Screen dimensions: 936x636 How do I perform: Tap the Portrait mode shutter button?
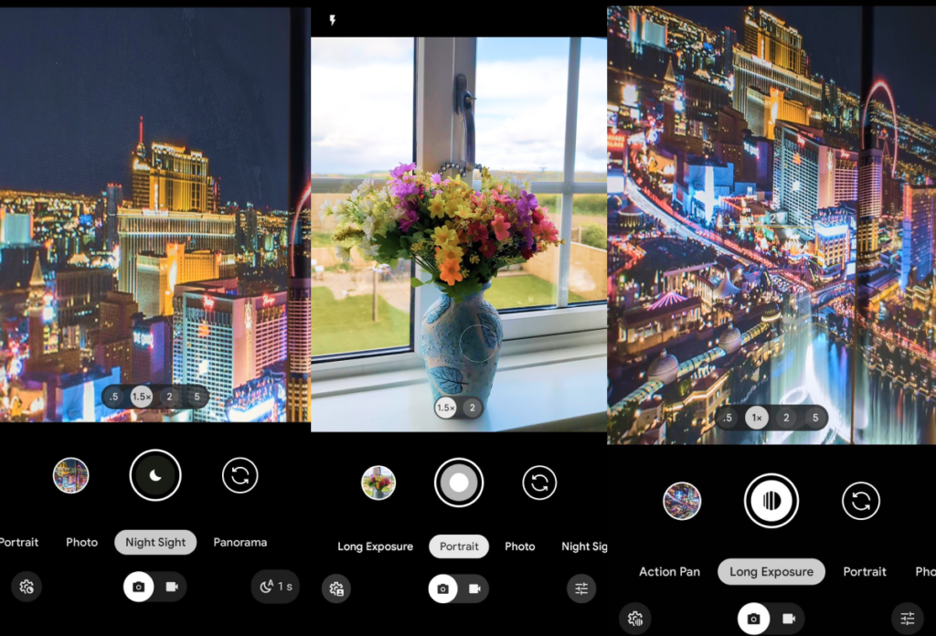tap(459, 482)
